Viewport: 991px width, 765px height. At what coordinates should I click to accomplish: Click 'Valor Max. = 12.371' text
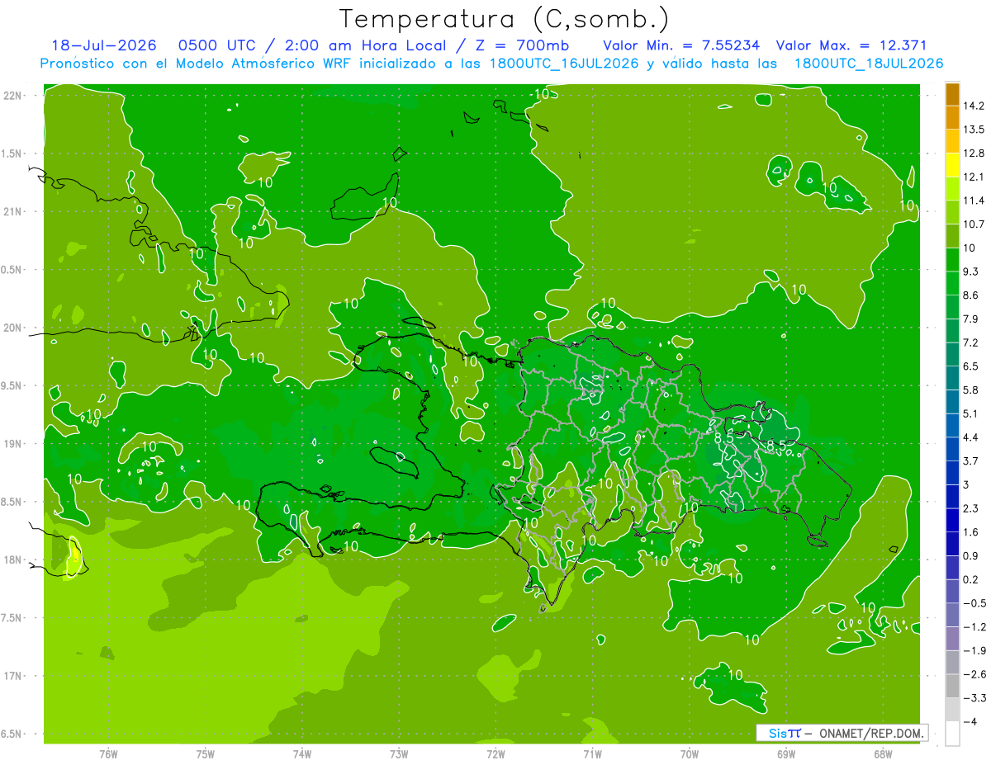851,45
